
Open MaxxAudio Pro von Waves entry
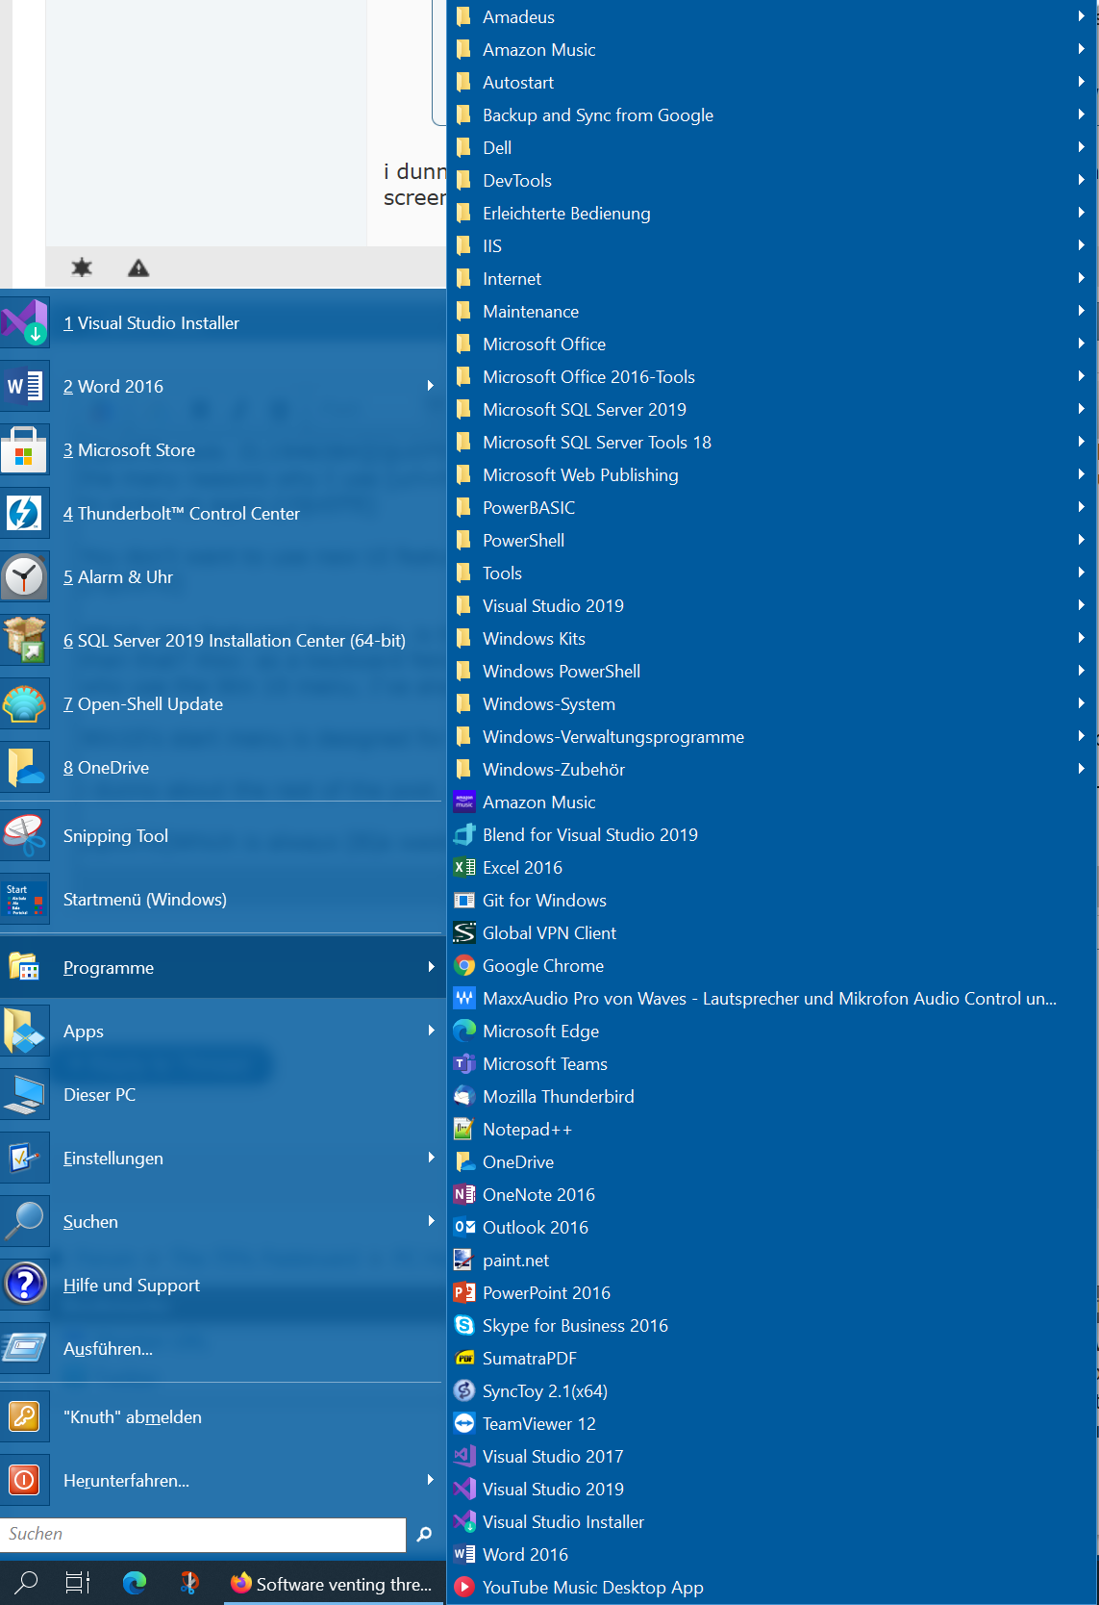tap(771, 999)
